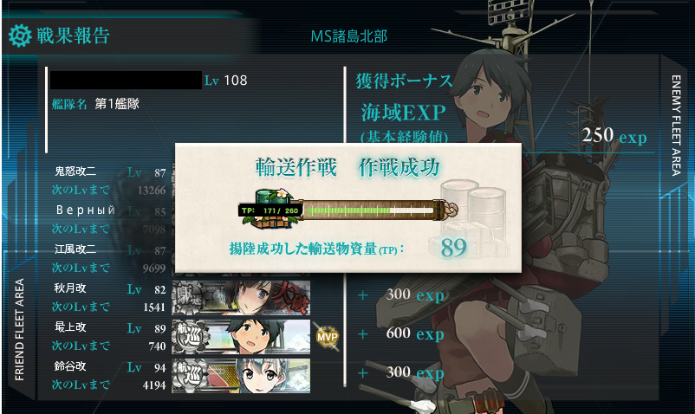695x414 pixels.
Task: Open the ENEMY FLEET AREA side tab
Action: [x=676, y=126]
